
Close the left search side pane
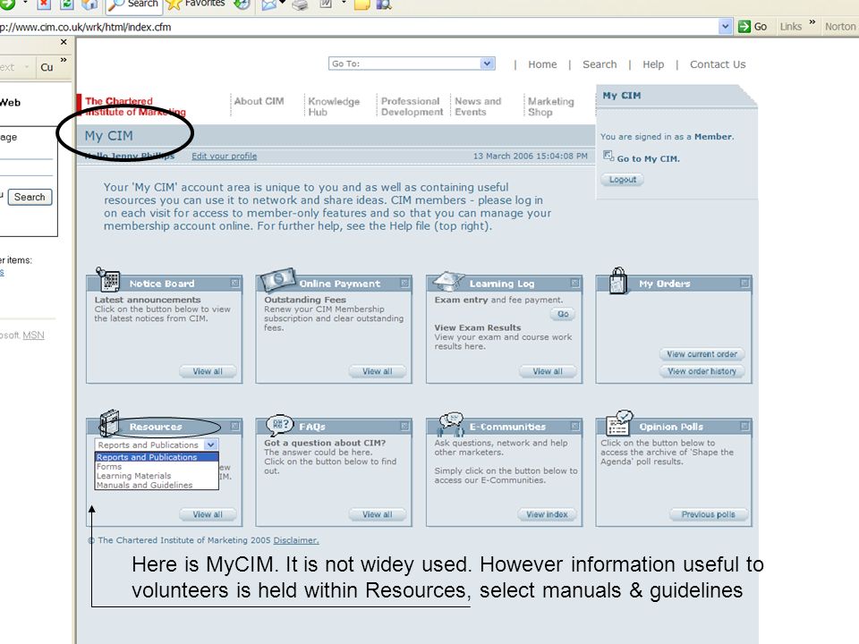click(64, 42)
